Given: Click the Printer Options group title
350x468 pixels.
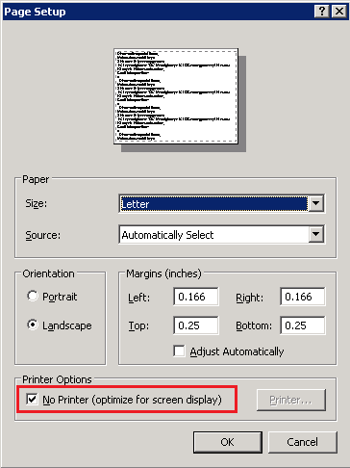Looking at the screenshot, I should (x=57, y=379).
